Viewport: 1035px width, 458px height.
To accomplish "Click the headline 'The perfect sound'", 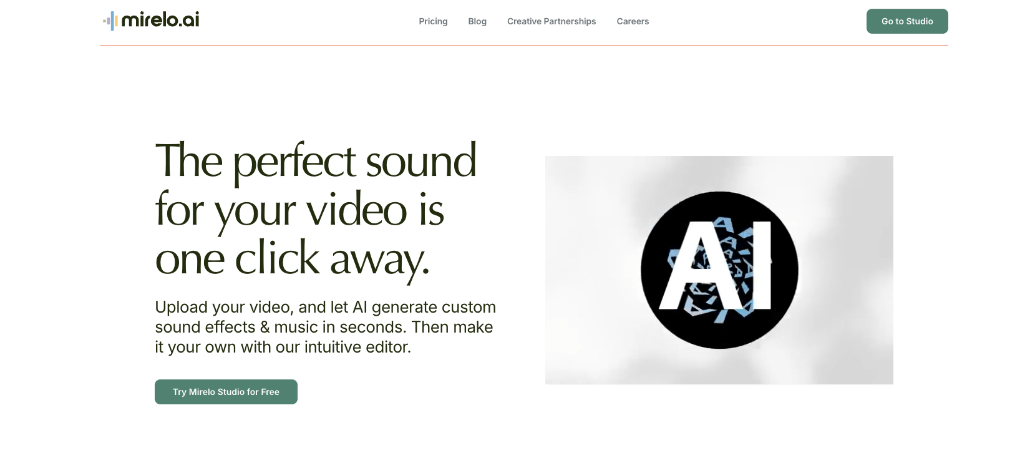I will pos(316,161).
